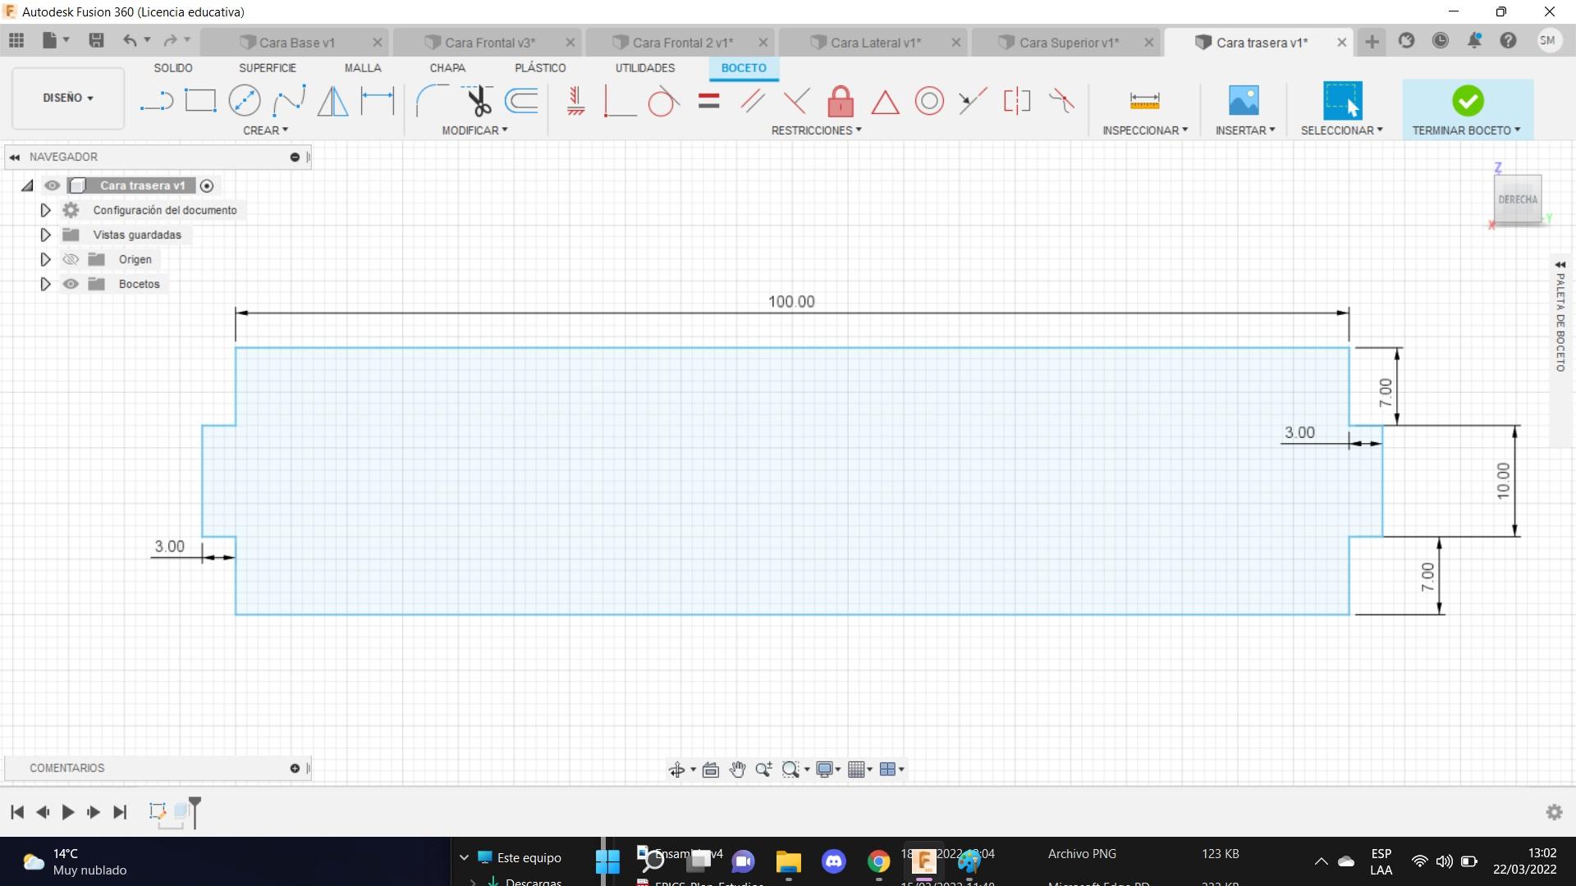The width and height of the screenshot is (1576, 886).
Task: Select the Rectangle sketch tool
Action: (x=200, y=101)
